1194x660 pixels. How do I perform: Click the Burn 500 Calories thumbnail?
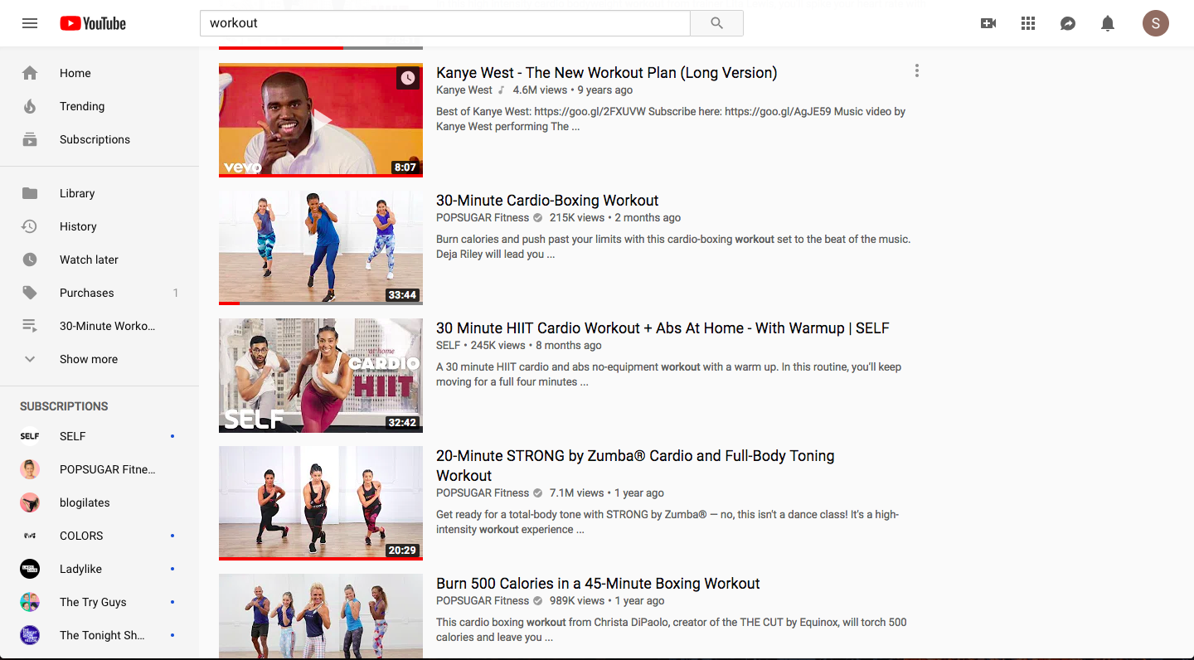pyautogui.click(x=321, y=617)
